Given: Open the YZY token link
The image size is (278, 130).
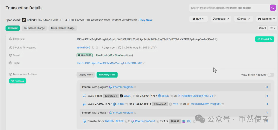Looking at the screenshot, I should coord(175,104).
